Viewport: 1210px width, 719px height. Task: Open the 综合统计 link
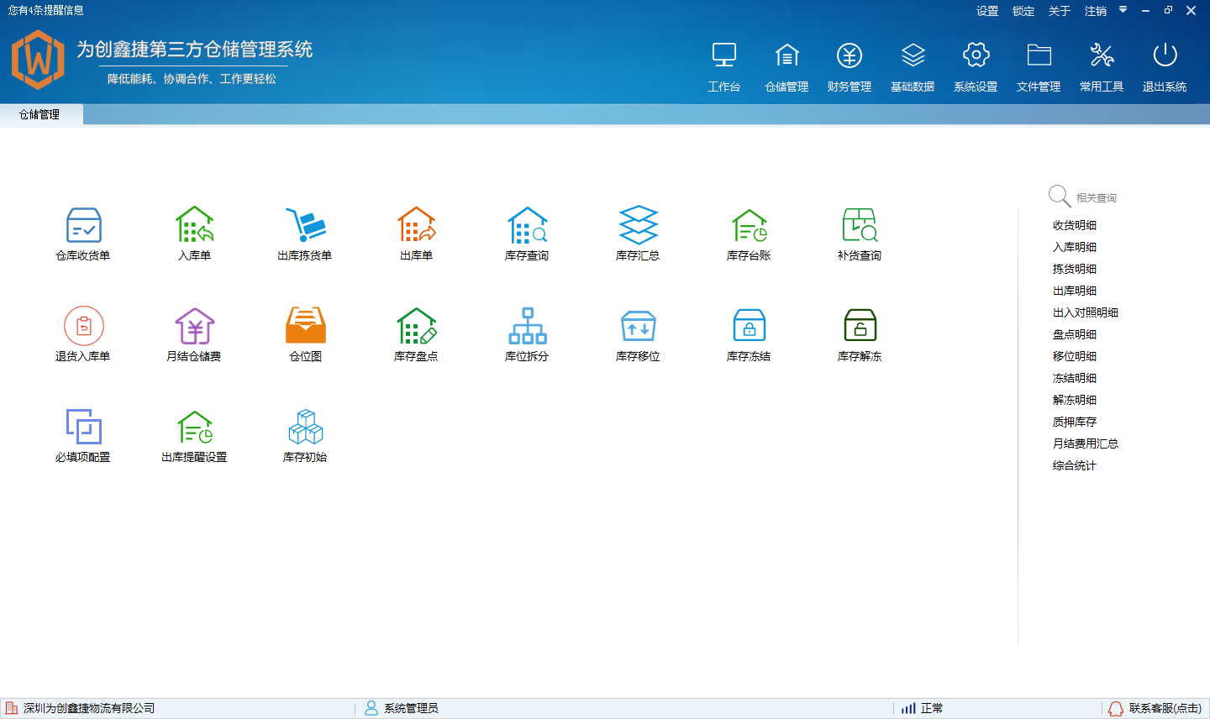[1075, 465]
